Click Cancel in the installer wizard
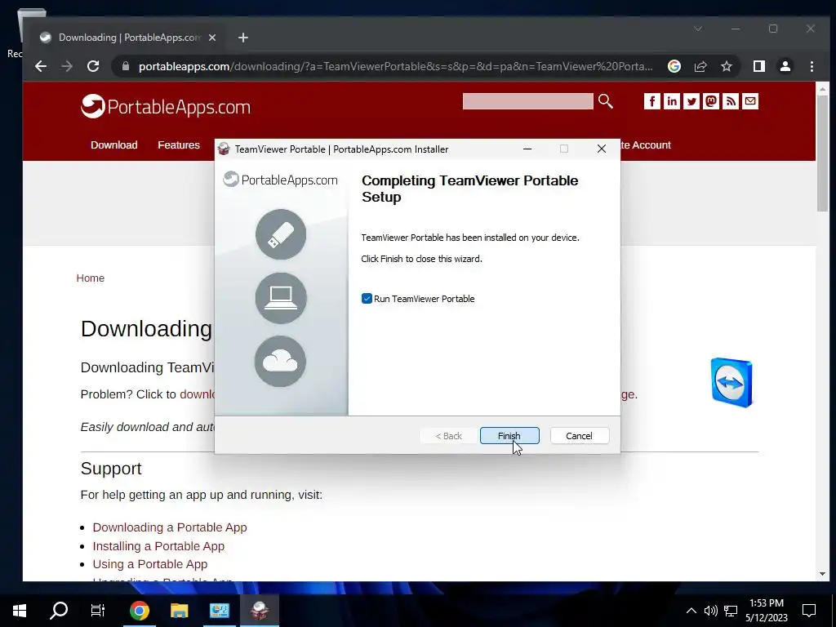The height and width of the screenshot is (627, 836). 579,436
